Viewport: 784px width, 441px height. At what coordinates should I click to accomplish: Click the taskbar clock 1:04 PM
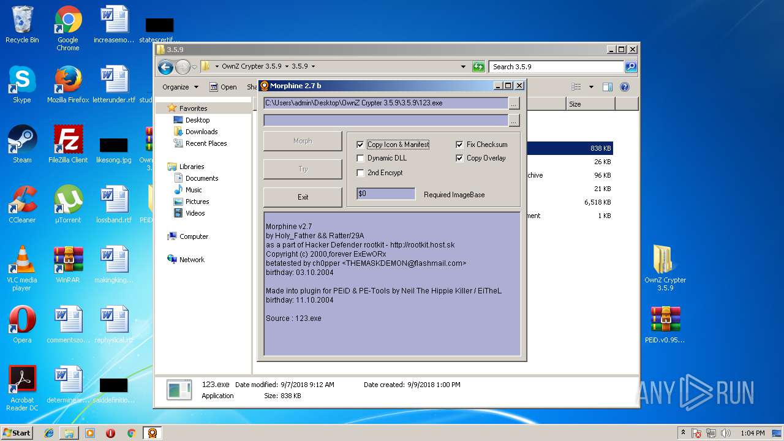[x=752, y=433]
